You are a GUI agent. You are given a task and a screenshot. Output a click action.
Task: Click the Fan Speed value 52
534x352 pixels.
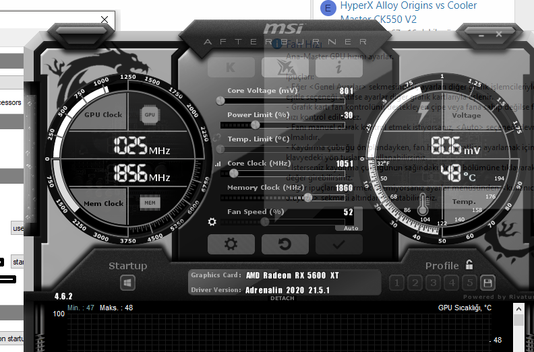348,212
